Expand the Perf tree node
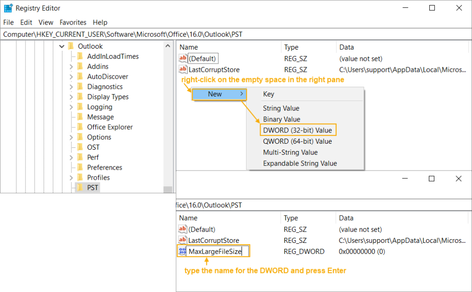Viewport: 472px width, 292px height. click(x=71, y=158)
